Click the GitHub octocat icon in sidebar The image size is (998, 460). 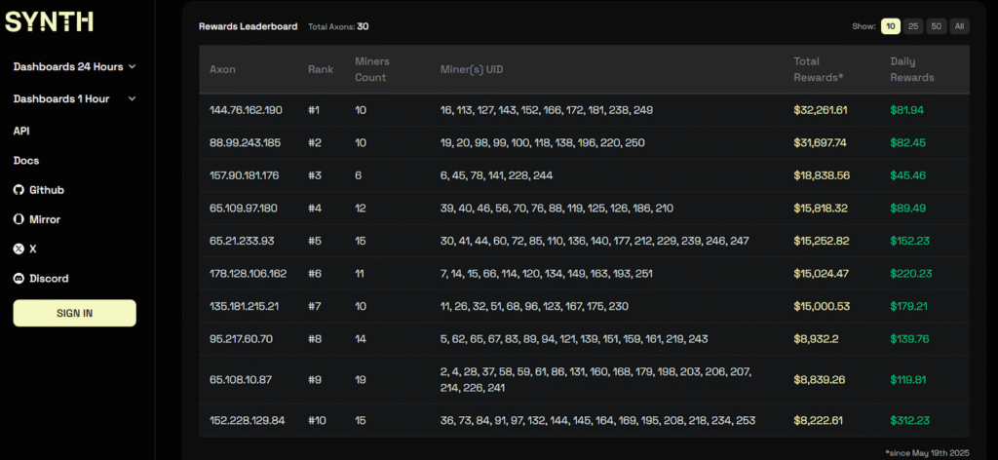pos(19,190)
